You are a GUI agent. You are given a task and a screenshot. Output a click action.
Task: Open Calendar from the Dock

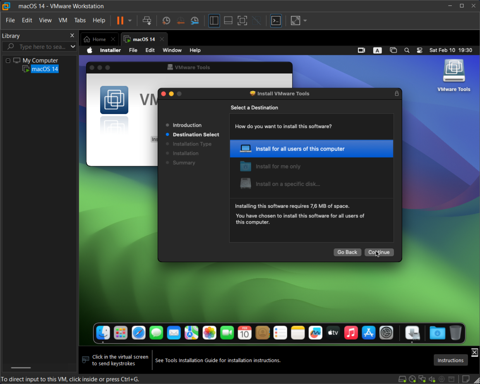point(245,333)
